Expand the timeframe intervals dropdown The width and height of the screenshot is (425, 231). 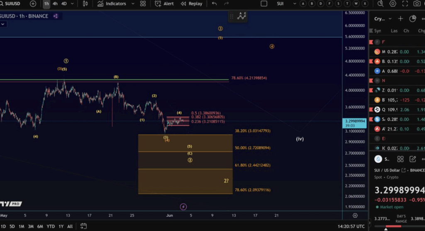(x=72, y=3)
